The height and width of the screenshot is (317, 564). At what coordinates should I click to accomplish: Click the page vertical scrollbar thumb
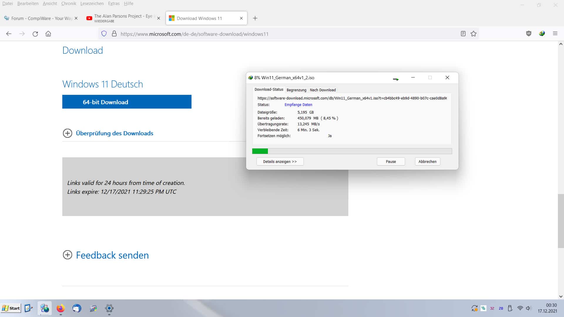(x=561, y=221)
